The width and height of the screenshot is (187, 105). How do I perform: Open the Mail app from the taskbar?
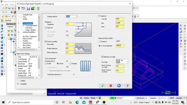click(84, 102)
